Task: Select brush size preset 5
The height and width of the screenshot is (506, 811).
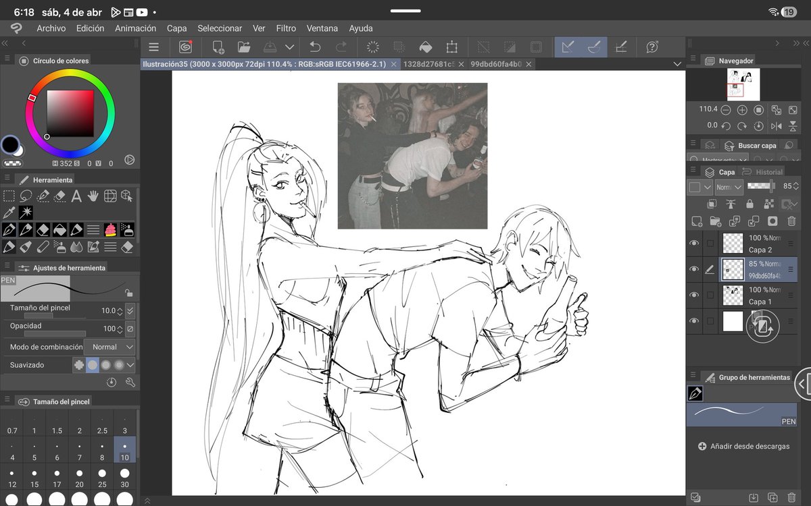Action: tap(34, 451)
